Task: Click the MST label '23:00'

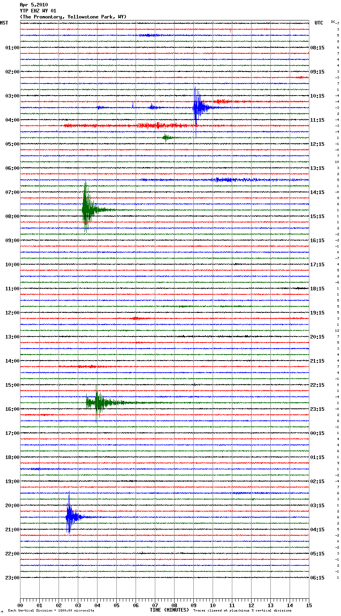Action: point(12,578)
